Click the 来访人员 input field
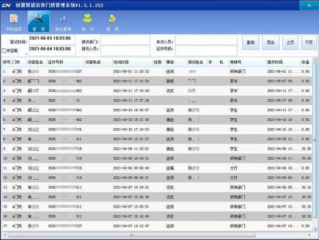 (x=206, y=40)
